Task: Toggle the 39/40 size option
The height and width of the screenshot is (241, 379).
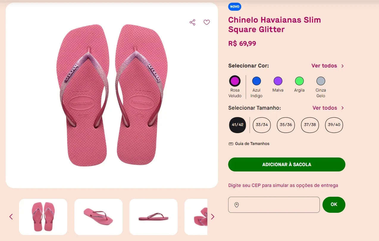Action: tap(334, 125)
